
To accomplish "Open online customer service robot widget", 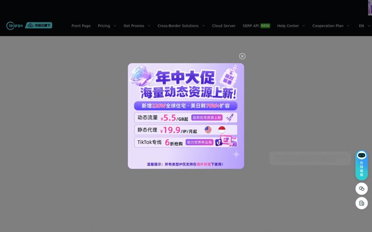I will click(362, 165).
